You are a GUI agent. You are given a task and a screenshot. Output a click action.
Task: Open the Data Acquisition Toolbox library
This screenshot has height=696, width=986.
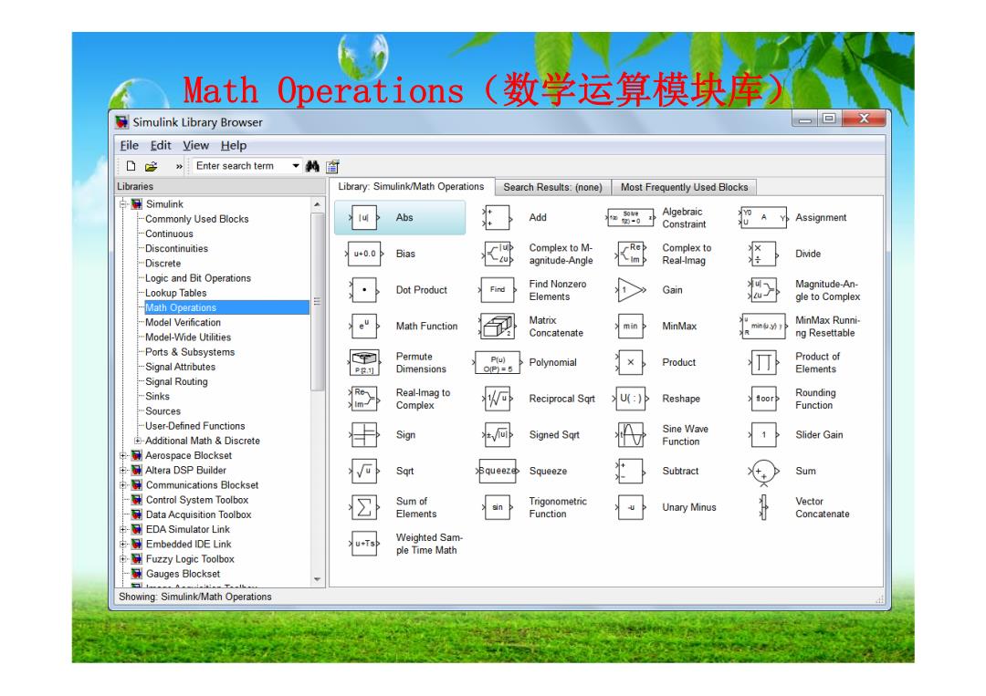pyautogui.click(x=199, y=515)
